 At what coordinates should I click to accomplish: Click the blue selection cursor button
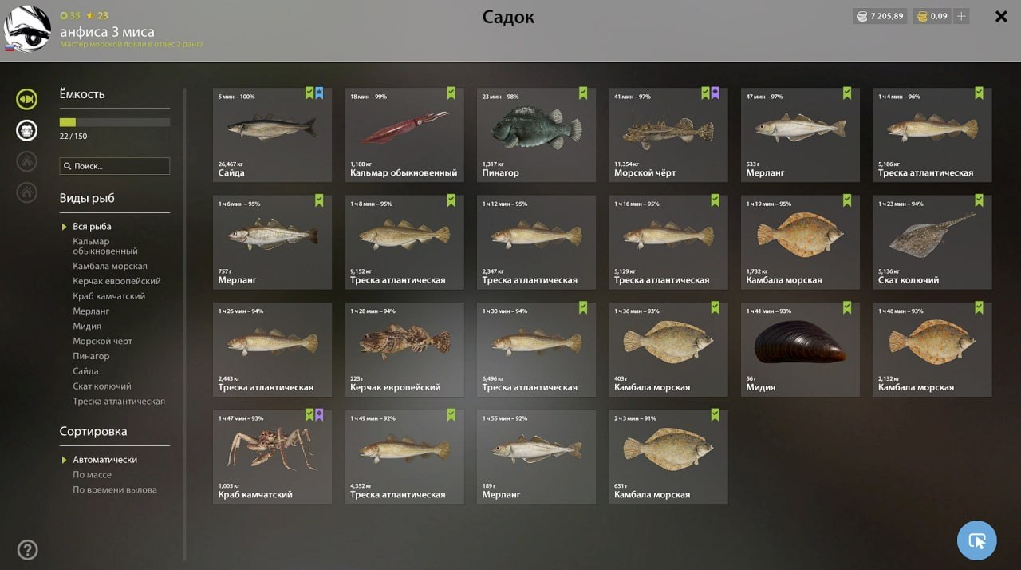pos(976,540)
